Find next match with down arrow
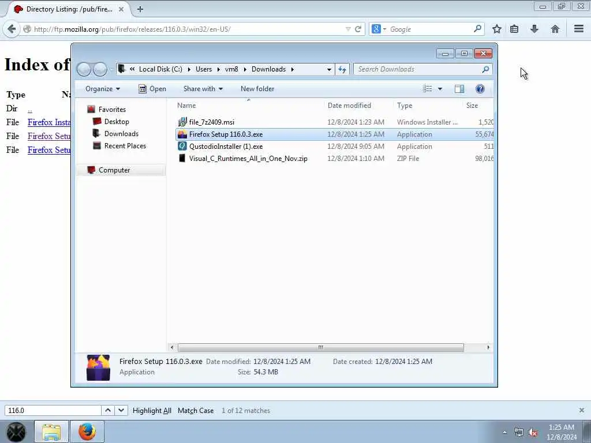Viewport: 591px width, 443px height. (x=121, y=410)
